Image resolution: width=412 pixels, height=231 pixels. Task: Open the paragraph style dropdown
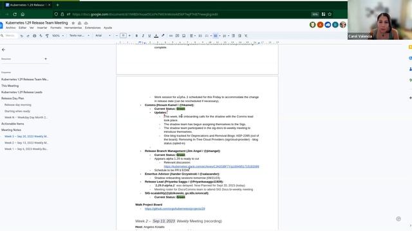pyautogui.click(x=79, y=36)
